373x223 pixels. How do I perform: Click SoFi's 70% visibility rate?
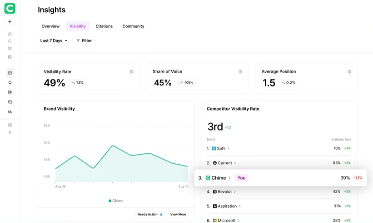(x=337, y=148)
